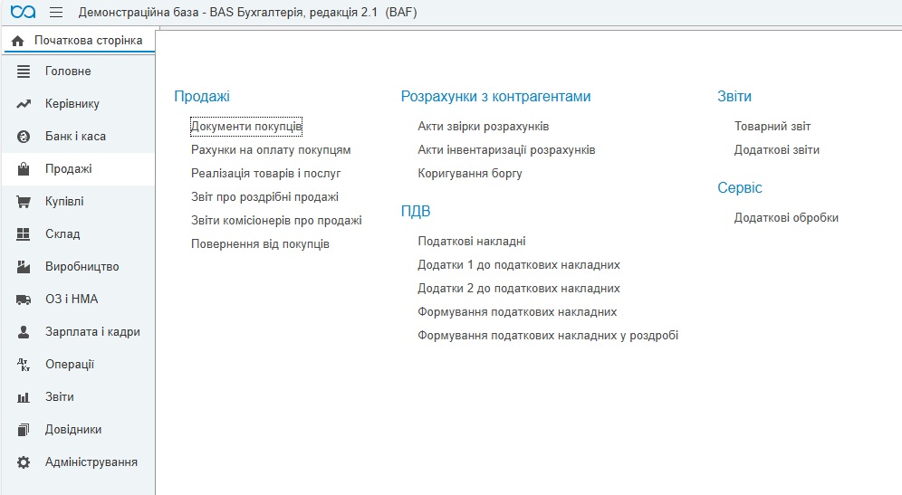This screenshot has width=902, height=495.
Task: Click the Адміністрування gear icon
Action: (24, 462)
